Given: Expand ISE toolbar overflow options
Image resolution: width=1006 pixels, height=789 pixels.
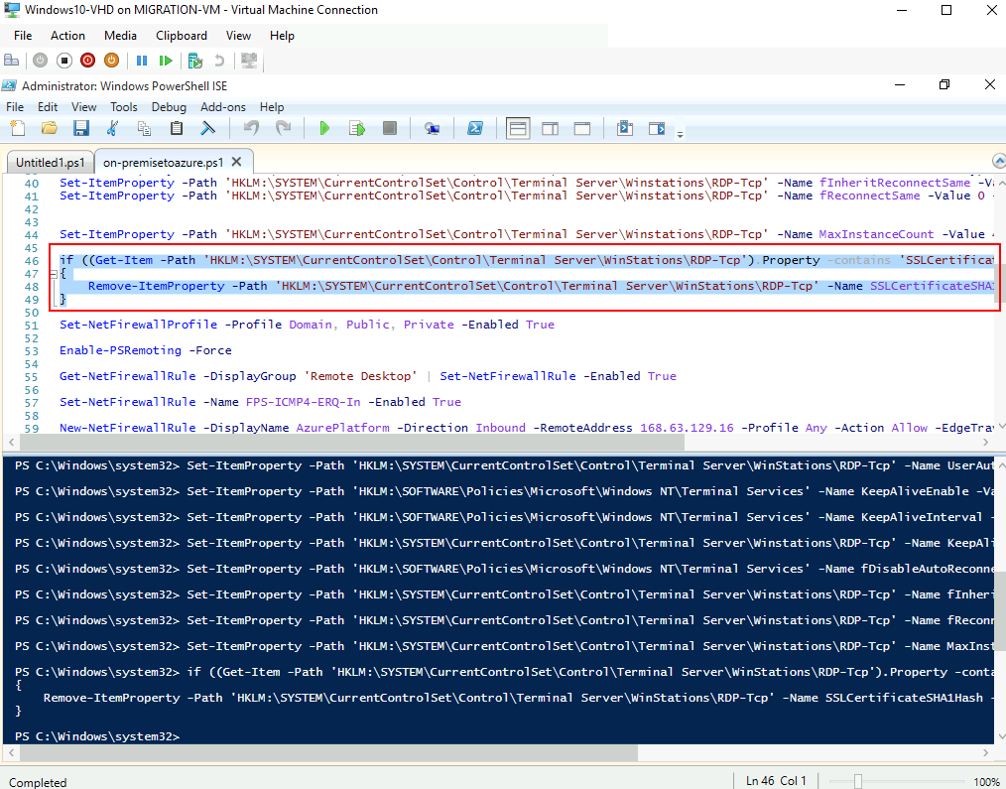Looking at the screenshot, I should (x=680, y=134).
